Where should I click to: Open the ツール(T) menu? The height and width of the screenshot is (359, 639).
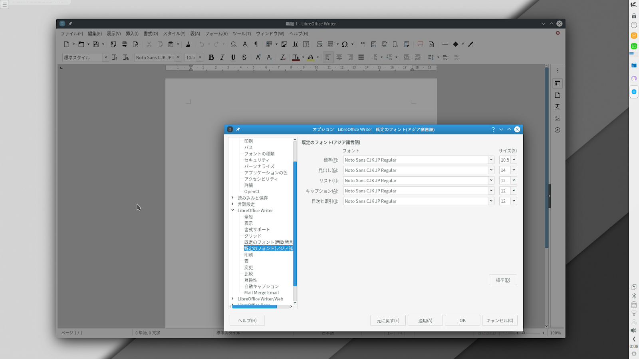(x=242, y=34)
